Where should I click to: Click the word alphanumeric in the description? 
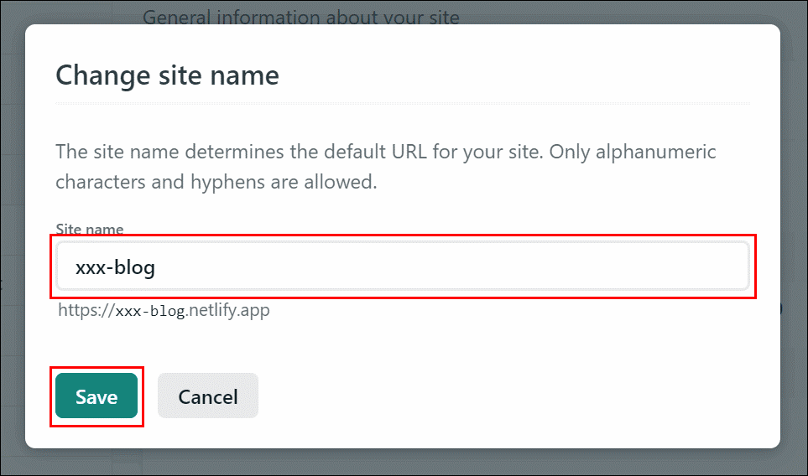pos(655,153)
